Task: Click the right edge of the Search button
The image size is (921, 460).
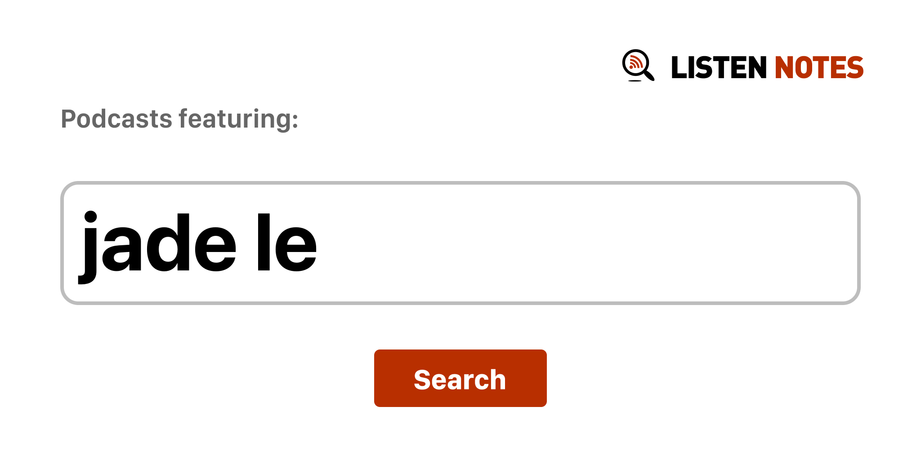Action: (544, 378)
